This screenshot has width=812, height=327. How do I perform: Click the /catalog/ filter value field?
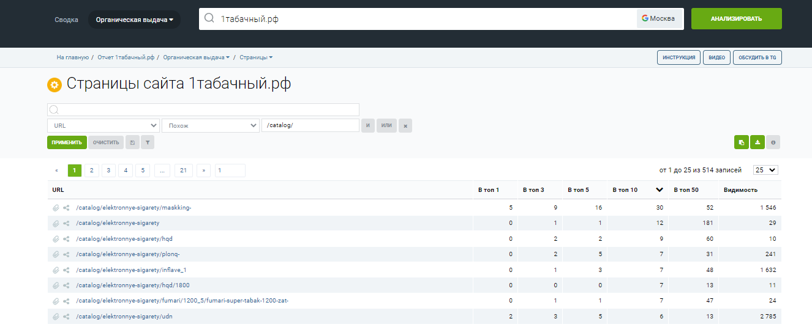310,125
